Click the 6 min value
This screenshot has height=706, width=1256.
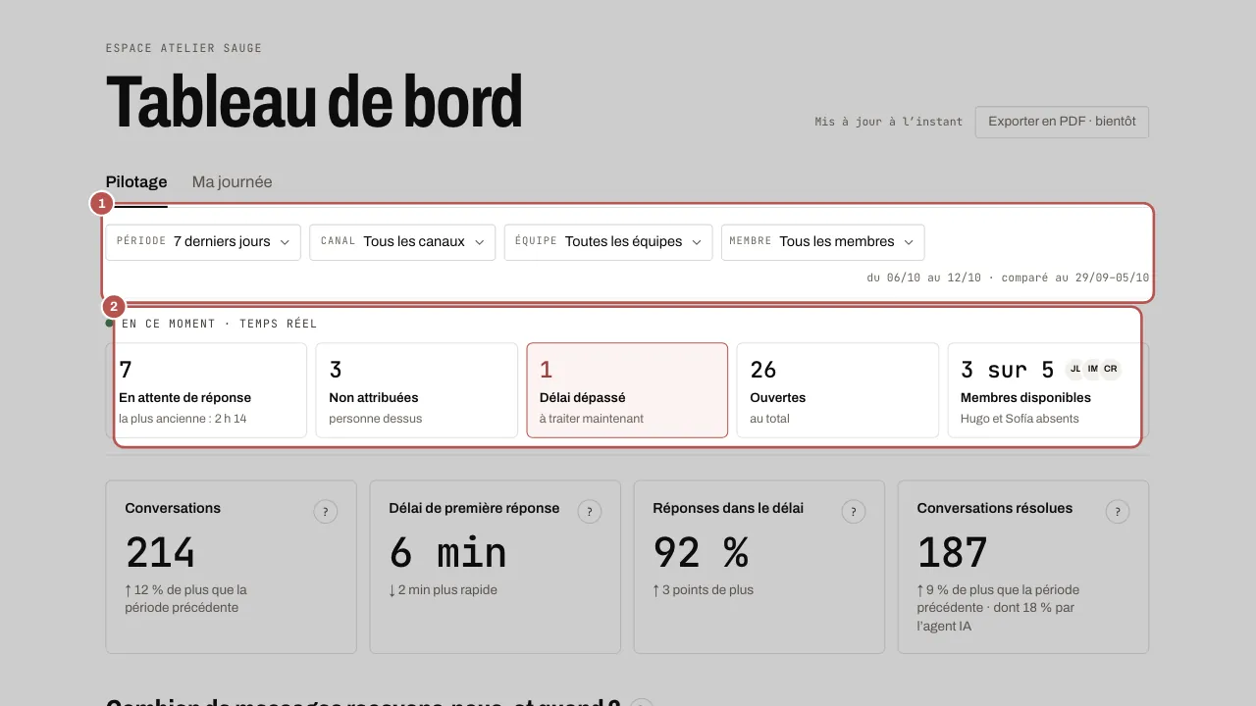point(447,553)
